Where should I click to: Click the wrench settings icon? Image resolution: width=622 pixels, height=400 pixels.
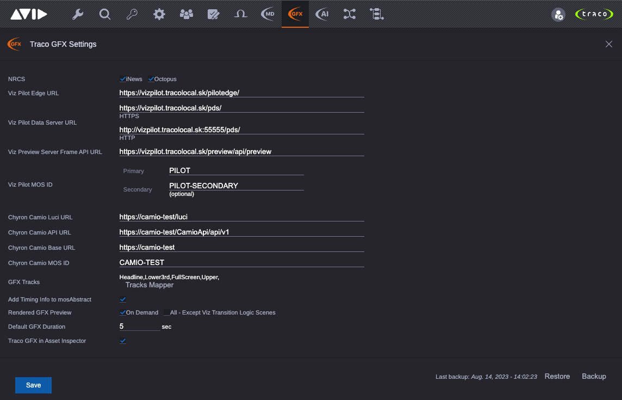click(x=77, y=14)
